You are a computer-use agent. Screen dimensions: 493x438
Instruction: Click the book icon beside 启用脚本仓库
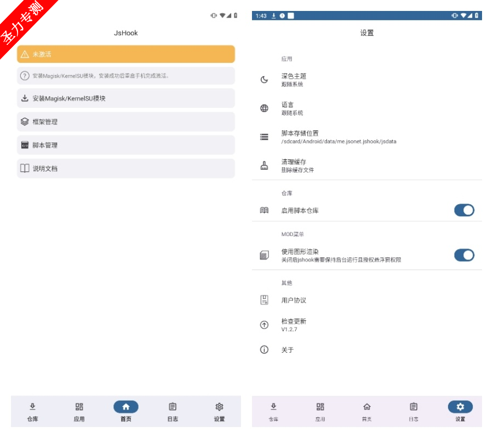coord(264,210)
